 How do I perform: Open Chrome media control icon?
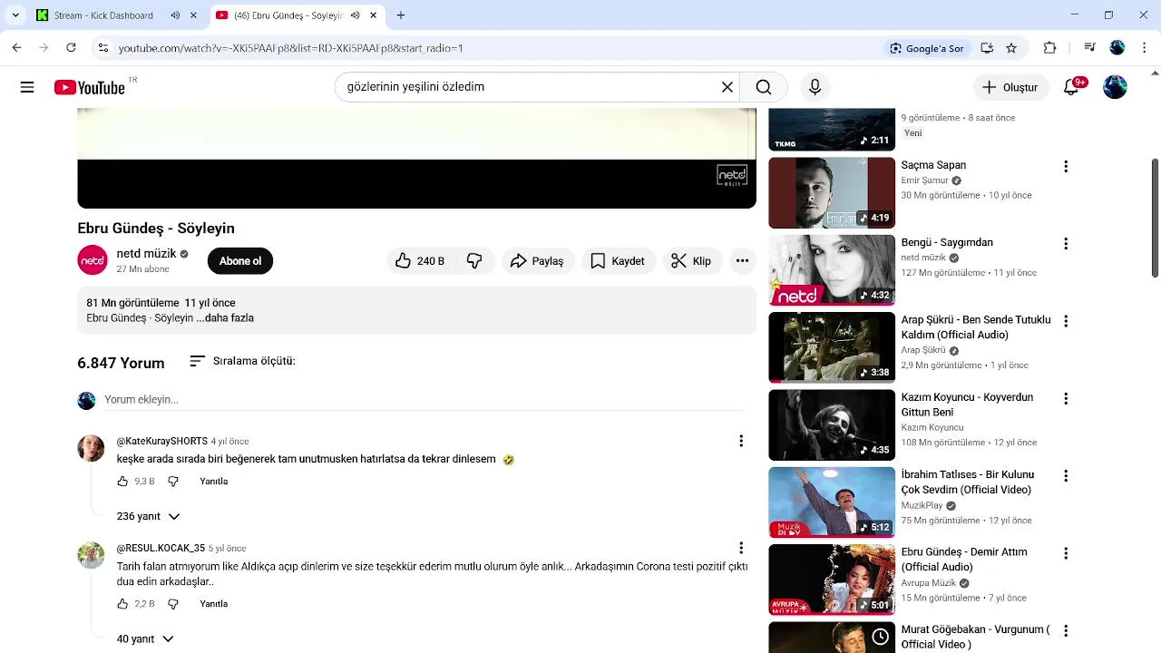coord(1090,48)
